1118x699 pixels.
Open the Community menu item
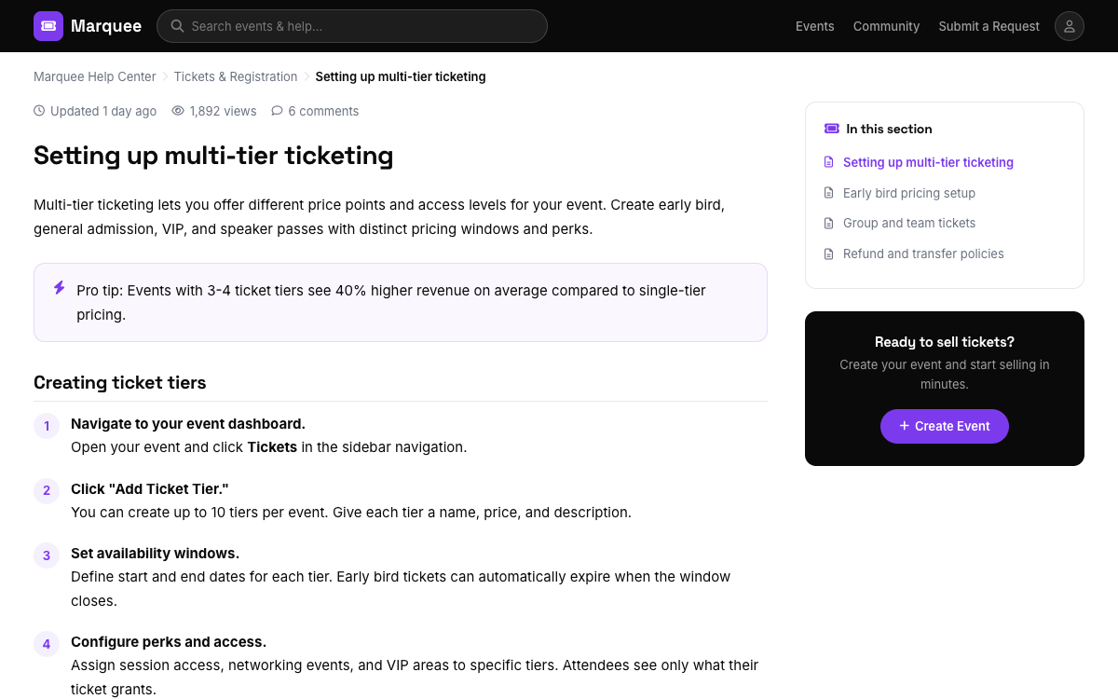886,26
